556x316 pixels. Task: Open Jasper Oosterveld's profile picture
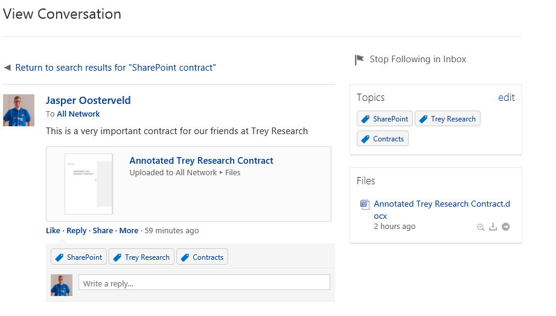(19, 110)
